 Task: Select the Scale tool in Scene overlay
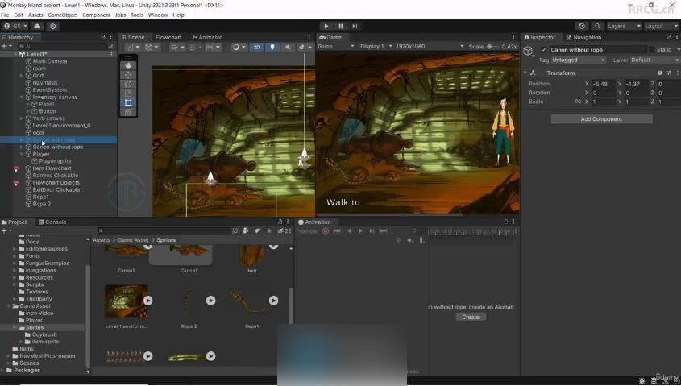point(128,93)
